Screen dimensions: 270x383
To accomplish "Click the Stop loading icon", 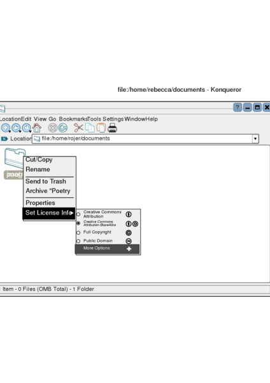I will point(52,128).
